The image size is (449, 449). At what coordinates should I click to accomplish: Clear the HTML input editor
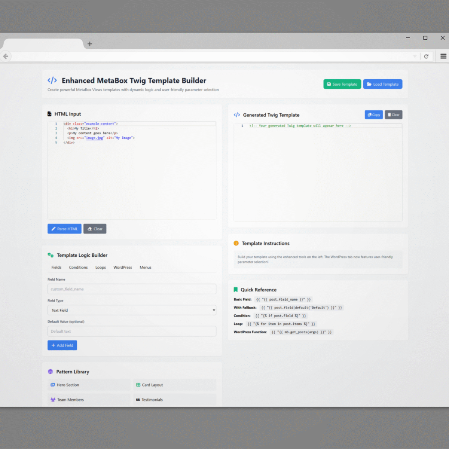tap(95, 229)
